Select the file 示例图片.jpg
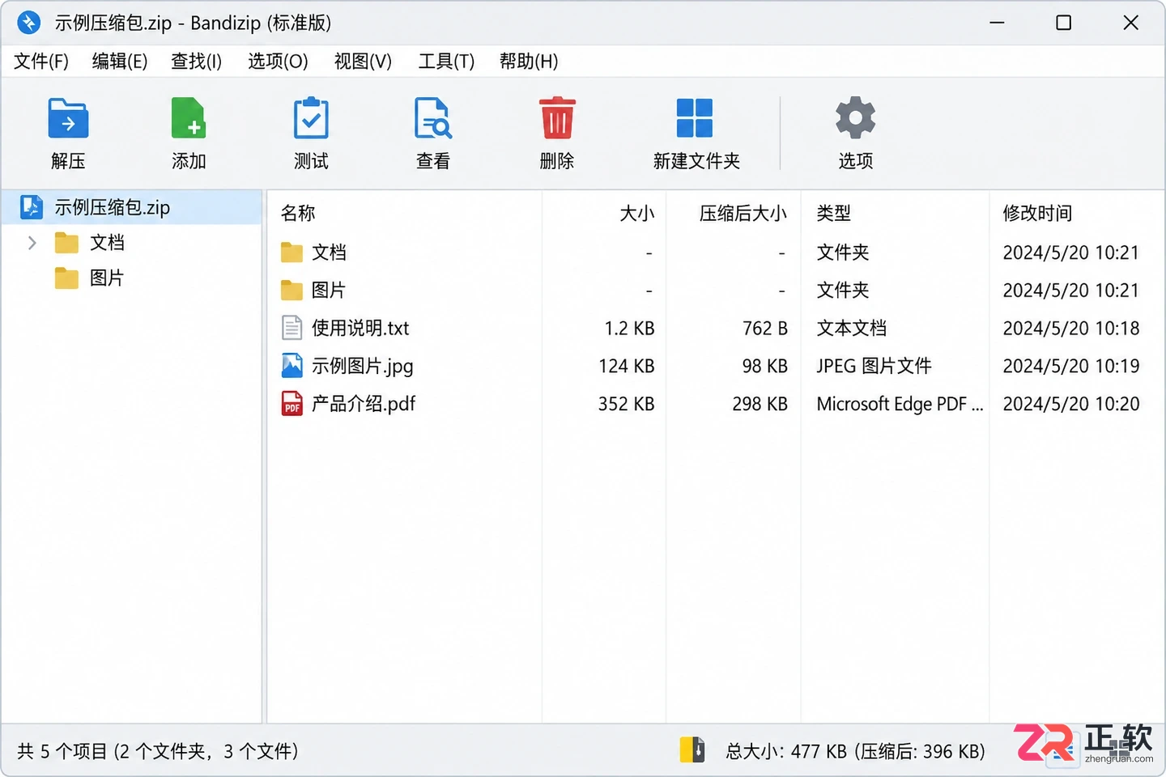The image size is (1166, 777). coord(363,366)
